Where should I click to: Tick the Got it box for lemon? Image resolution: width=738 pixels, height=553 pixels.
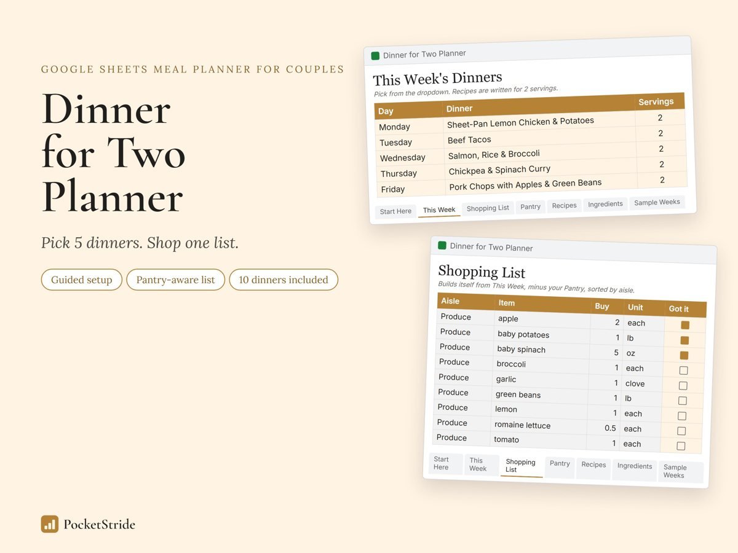[681, 416]
